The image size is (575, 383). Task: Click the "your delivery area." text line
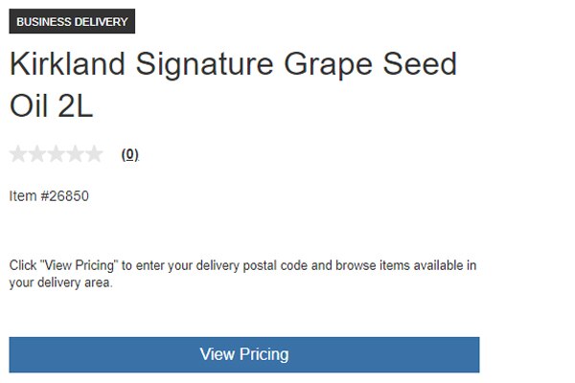[60, 282]
